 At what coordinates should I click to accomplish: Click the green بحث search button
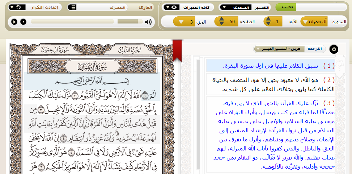point(286,7)
